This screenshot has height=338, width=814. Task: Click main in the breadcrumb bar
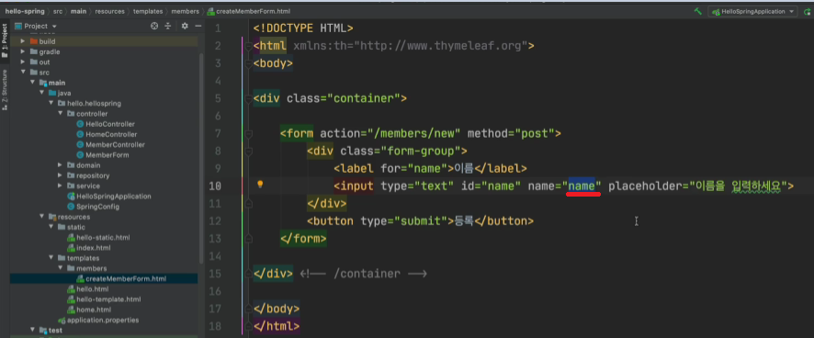click(79, 11)
